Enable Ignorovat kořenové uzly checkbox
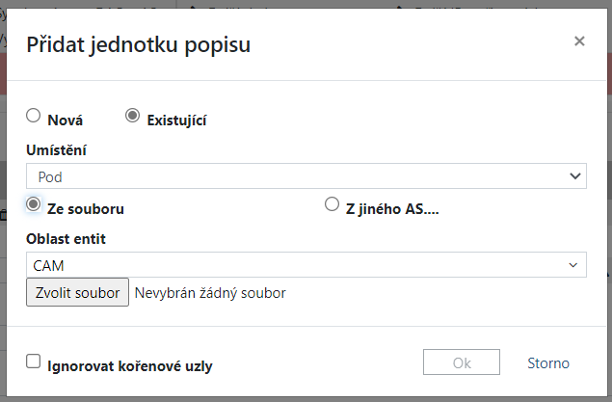The width and height of the screenshot is (612, 402). coord(34,362)
